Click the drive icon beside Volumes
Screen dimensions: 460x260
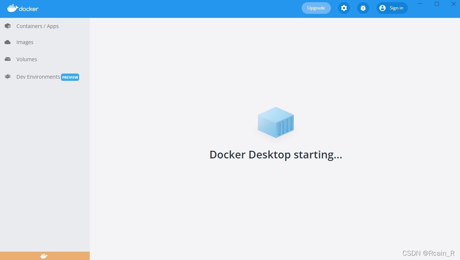(8, 59)
